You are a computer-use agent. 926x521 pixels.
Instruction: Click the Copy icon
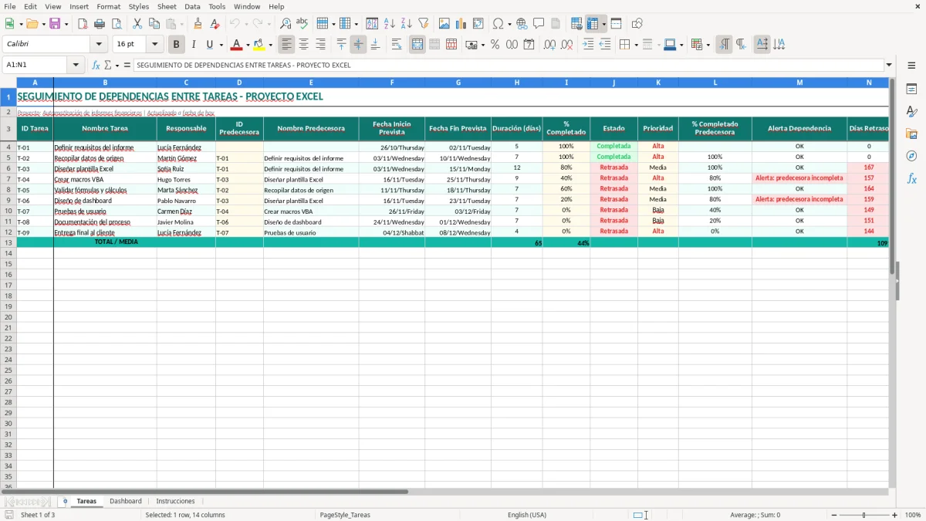coord(154,24)
